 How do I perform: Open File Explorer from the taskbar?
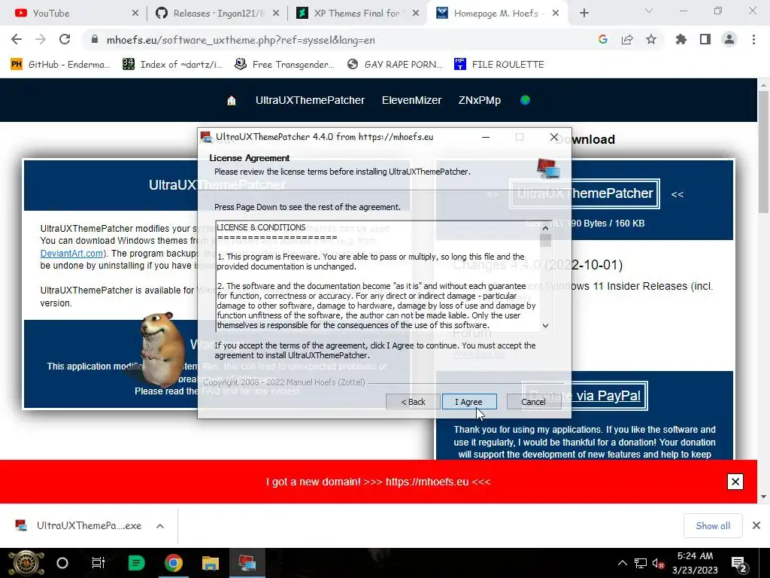pos(211,563)
